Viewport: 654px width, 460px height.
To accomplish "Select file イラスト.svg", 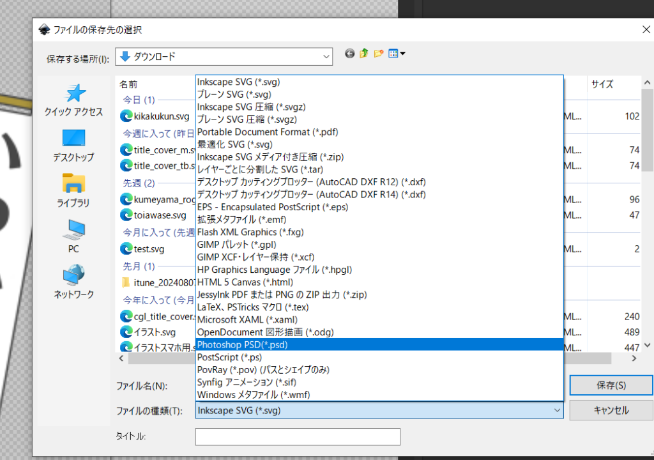I will pos(148,332).
